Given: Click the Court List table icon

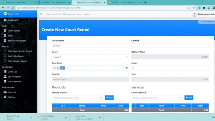Looking at the screenshot, I should pyautogui.click(x=5, y=72).
